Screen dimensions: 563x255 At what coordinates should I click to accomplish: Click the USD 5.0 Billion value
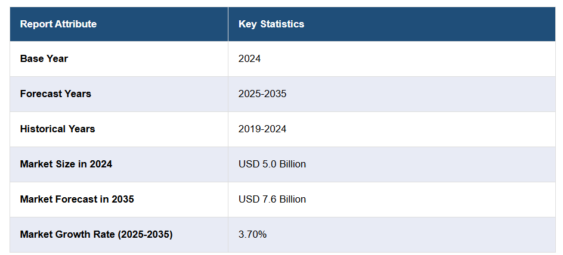click(272, 164)
